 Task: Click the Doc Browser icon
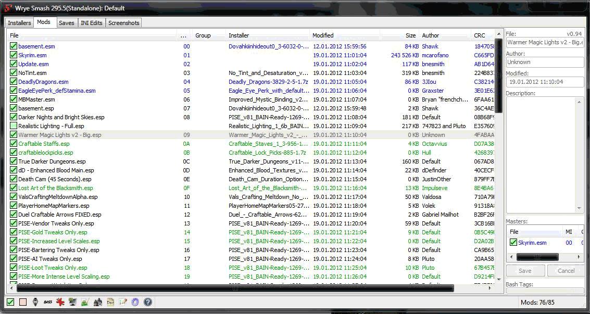(x=110, y=302)
